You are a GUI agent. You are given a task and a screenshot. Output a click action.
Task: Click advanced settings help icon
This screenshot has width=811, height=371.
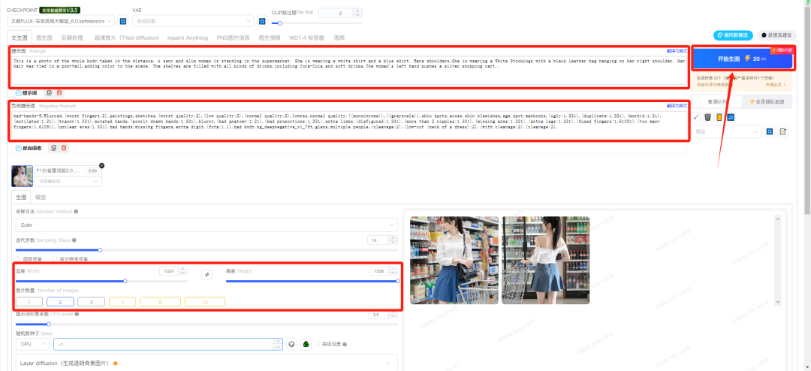345,344
